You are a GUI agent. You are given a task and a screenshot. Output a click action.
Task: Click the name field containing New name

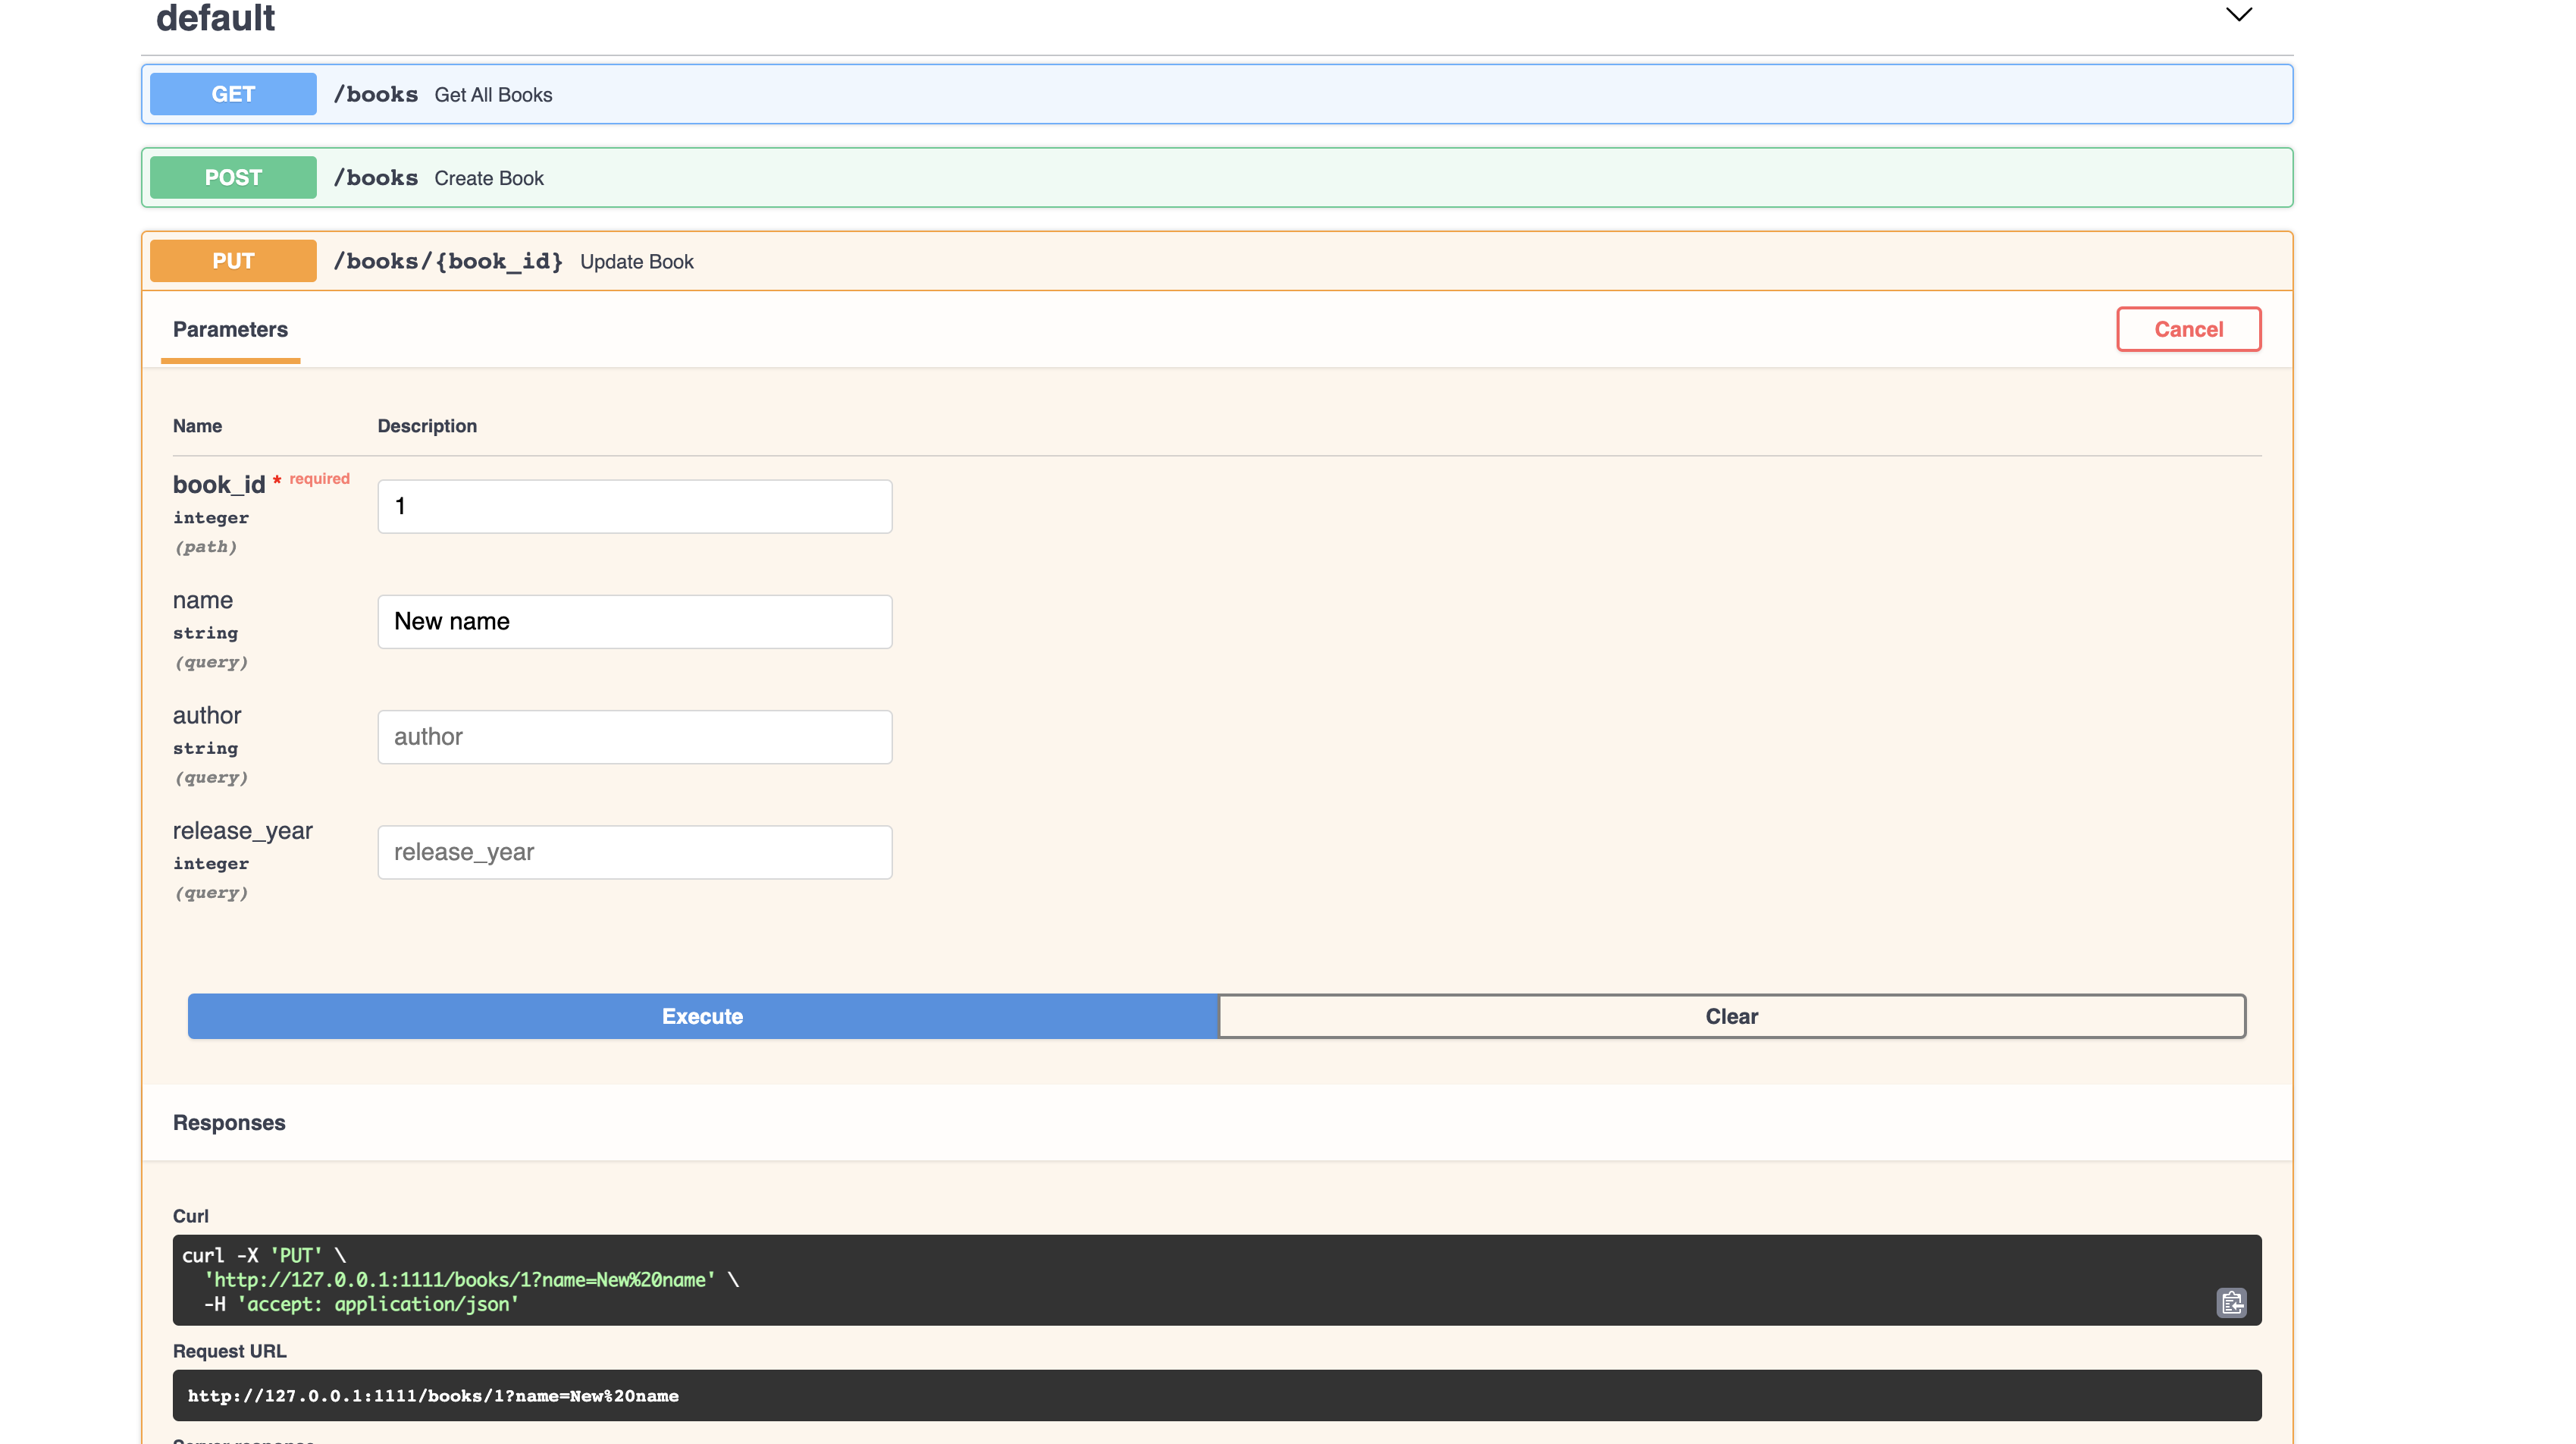tap(634, 621)
